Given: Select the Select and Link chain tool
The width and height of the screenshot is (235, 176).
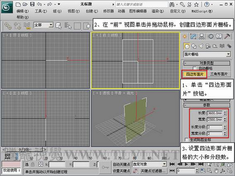Looking at the screenshot, I should coord(8,26).
